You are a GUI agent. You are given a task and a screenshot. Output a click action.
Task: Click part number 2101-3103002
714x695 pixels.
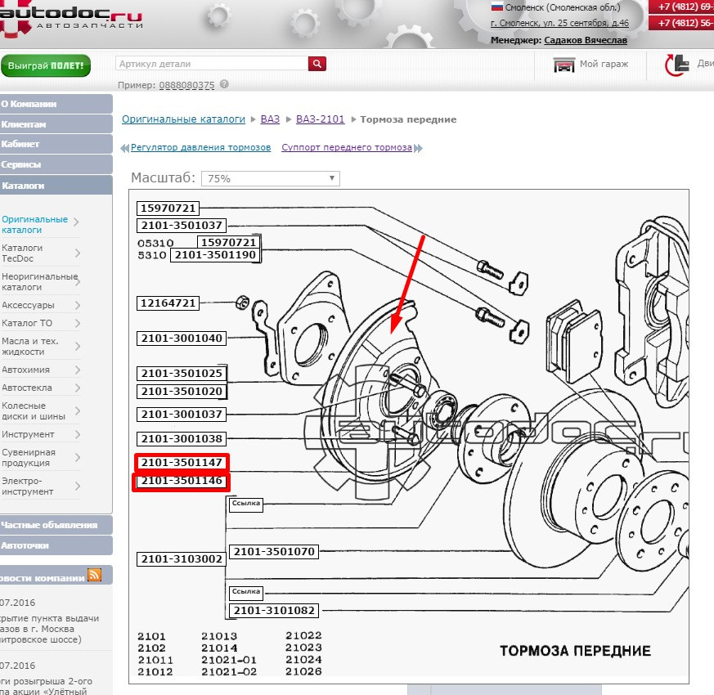pyautogui.click(x=182, y=559)
